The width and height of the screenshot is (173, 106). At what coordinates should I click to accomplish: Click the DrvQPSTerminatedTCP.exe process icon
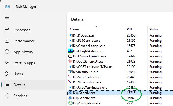point(70,66)
